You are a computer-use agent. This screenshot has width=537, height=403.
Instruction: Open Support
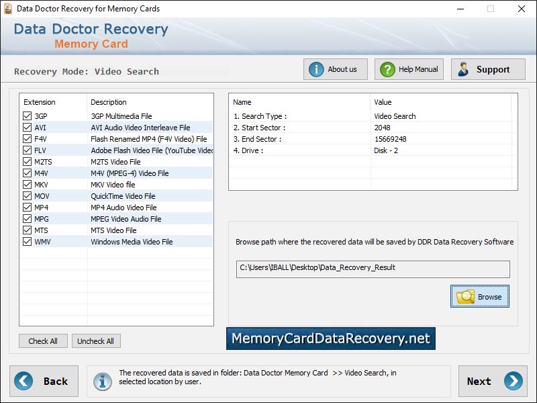[x=488, y=69]
